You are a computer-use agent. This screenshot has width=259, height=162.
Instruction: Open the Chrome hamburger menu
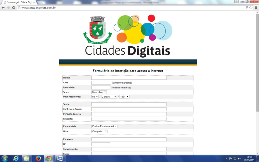pyautogui.click(x=255, y=7)
